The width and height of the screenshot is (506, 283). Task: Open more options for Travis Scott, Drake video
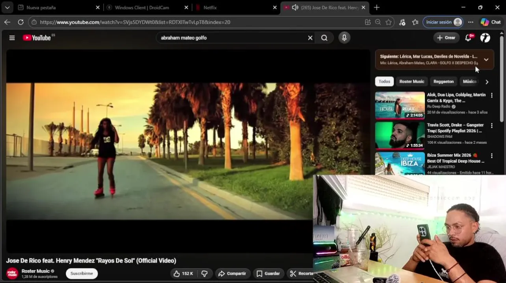pyautogui.click(x=491, y=126)
